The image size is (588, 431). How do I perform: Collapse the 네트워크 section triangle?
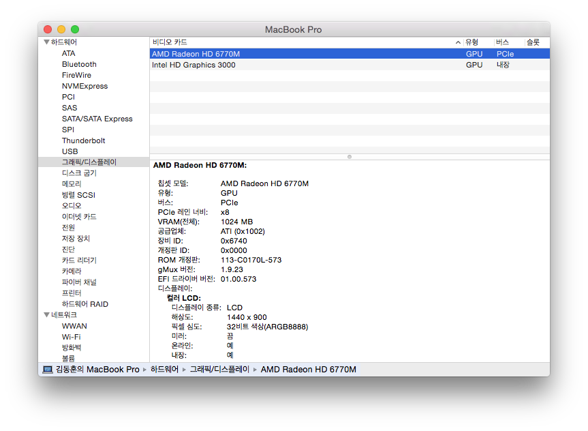click(46, 315)
